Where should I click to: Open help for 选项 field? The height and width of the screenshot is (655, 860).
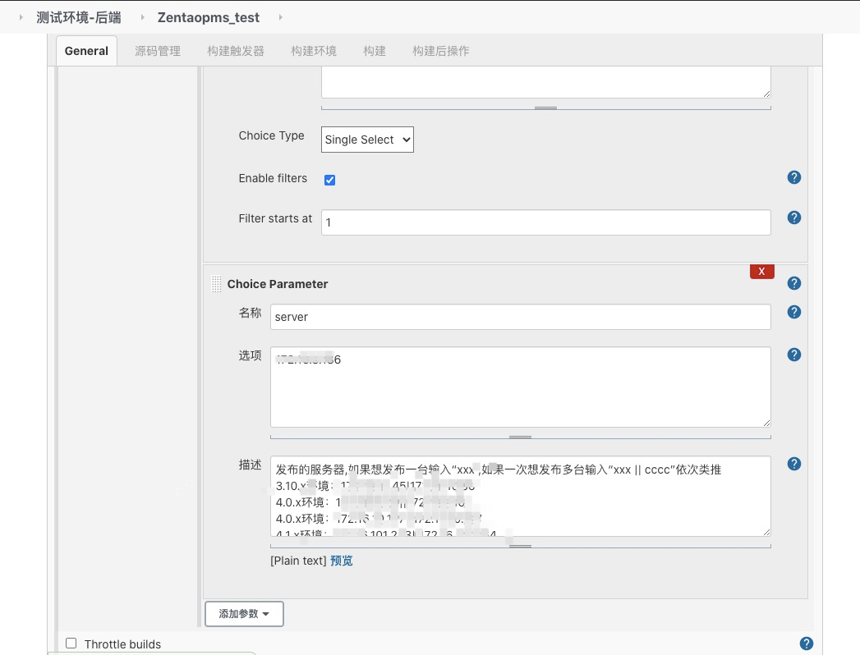click(793, 355)
